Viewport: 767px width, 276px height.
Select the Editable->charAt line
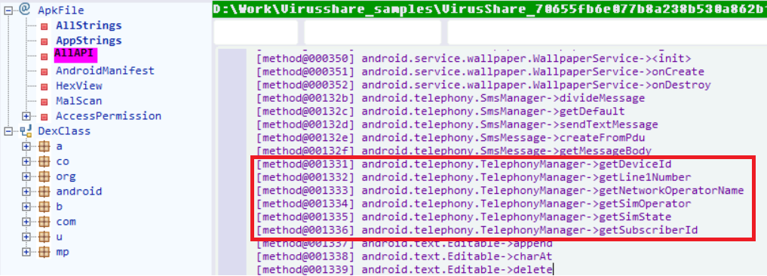pyautogui.click(x=405, y=256)
